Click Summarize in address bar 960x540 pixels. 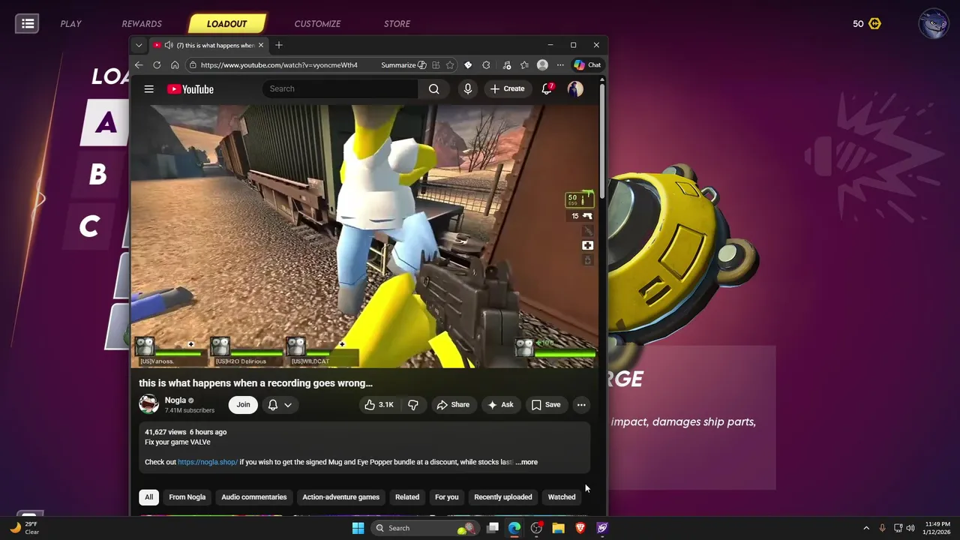pyautogui.click(x=403, y=65)
